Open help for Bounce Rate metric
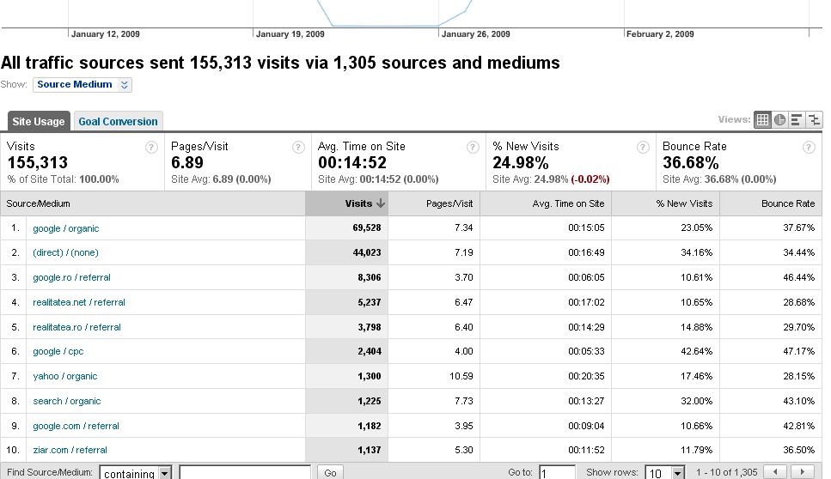This screenshot has width=831, height=479. [x=809, y=148]
